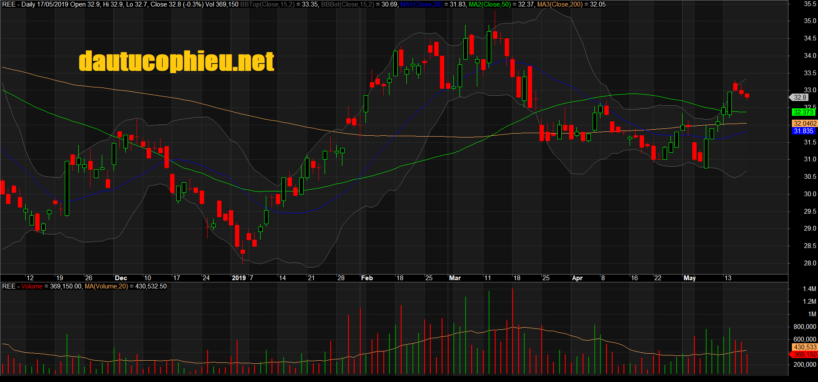This screenshot has height=382, width=818.
Task: Select the Feb marker on the date axis
Action: (x=367, y=278)
